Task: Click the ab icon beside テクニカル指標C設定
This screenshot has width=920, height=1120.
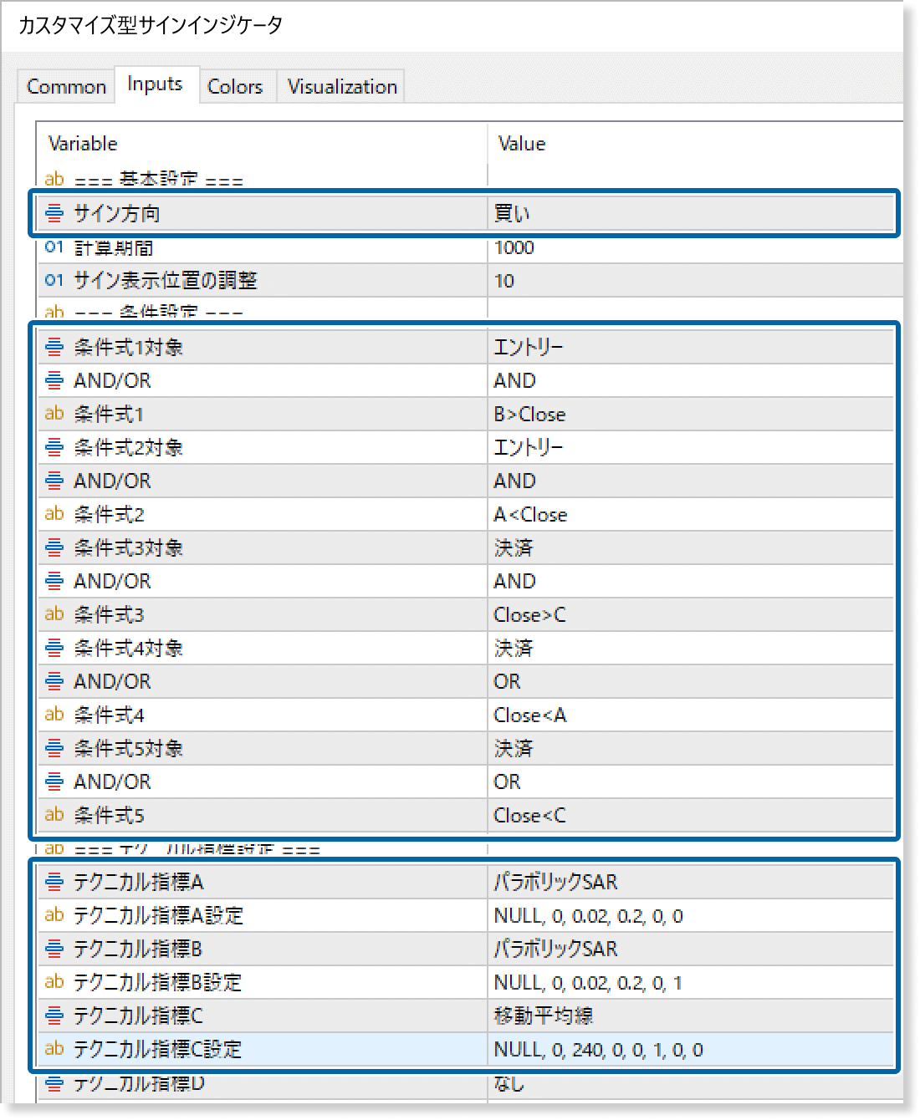Action: click(x=54, y=1049)
